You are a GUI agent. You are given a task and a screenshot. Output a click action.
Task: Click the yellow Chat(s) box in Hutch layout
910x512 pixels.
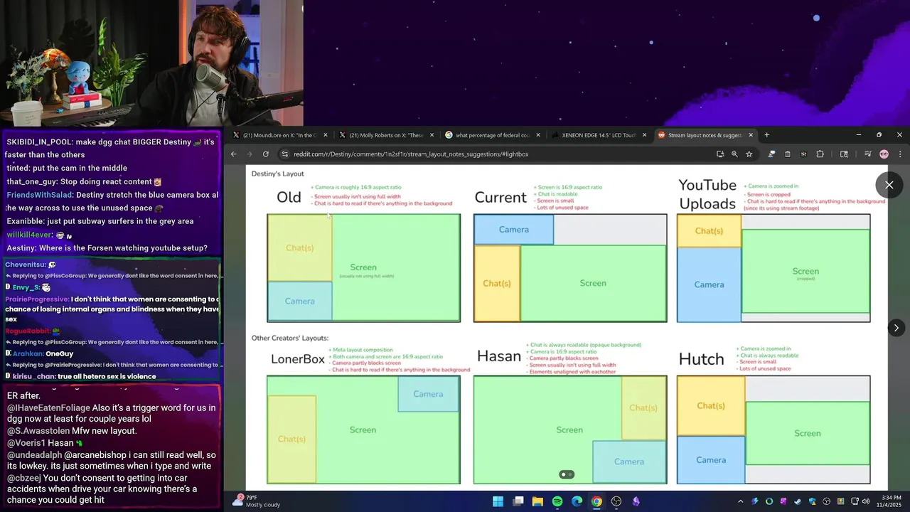pyautogui.click(x=711, y=406)
